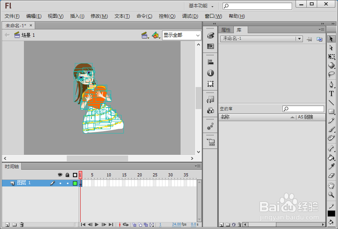This screenshot has height=229, width=338.
Task: Open the Color palette panel
Action: click(x=210, y=36)
